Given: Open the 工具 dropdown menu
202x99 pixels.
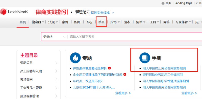Looking at the screenshot, I should point(154,22).
